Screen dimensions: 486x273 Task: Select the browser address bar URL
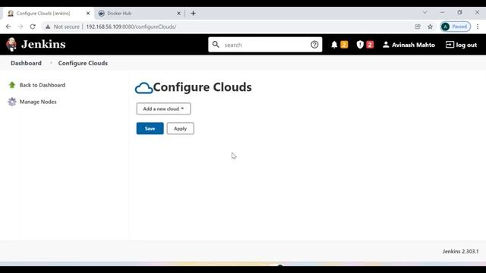131,27
